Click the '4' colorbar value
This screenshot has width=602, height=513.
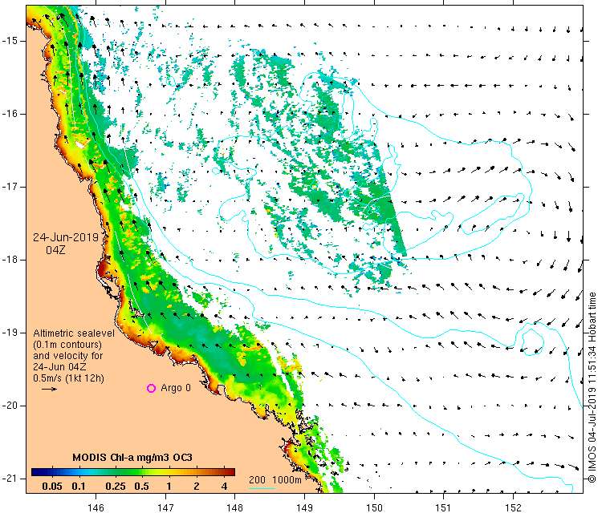224,487
